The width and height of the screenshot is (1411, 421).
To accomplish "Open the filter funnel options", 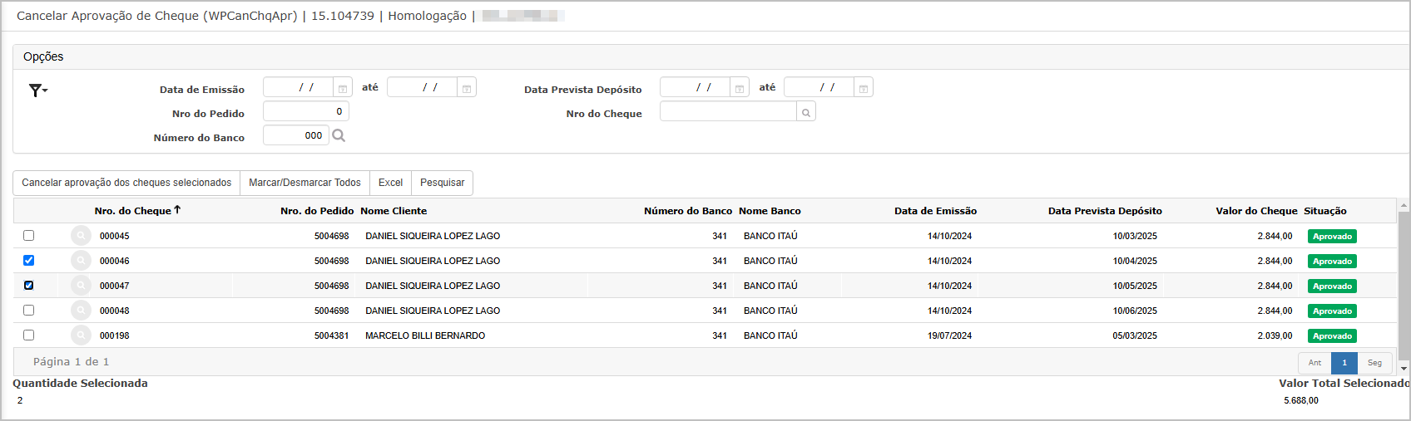I will click(37, 91).
